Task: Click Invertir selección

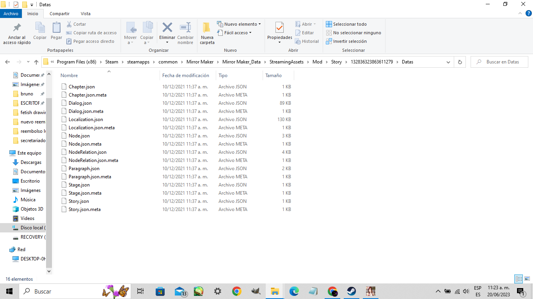Action: click(346, 41)
